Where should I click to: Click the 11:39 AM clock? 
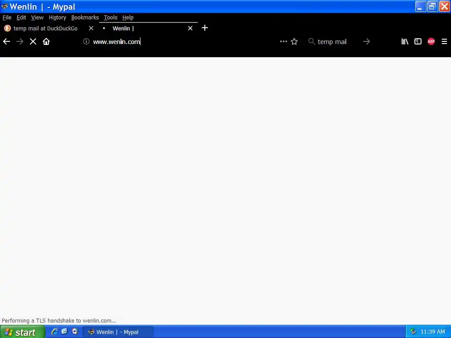[433, 332]
